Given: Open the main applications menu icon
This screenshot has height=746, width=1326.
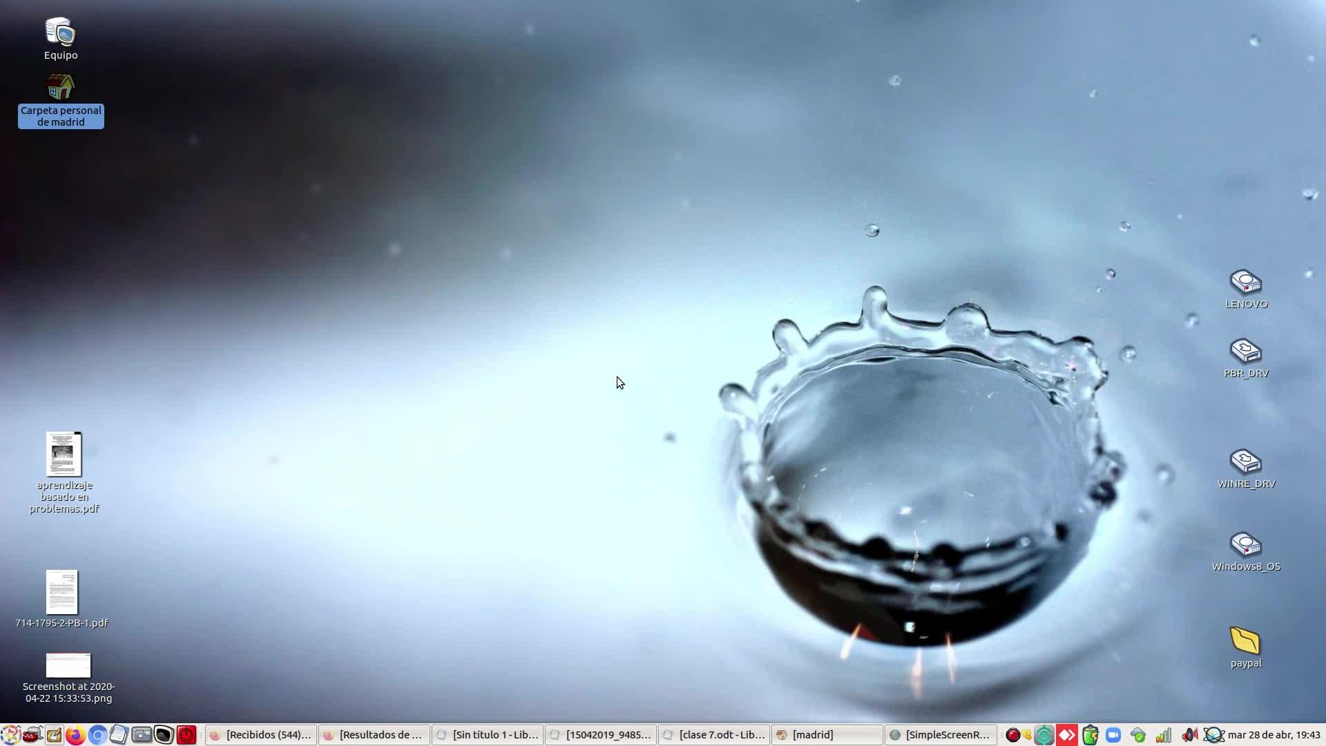Looking at the screenshot, I should (x=10, y=735).
